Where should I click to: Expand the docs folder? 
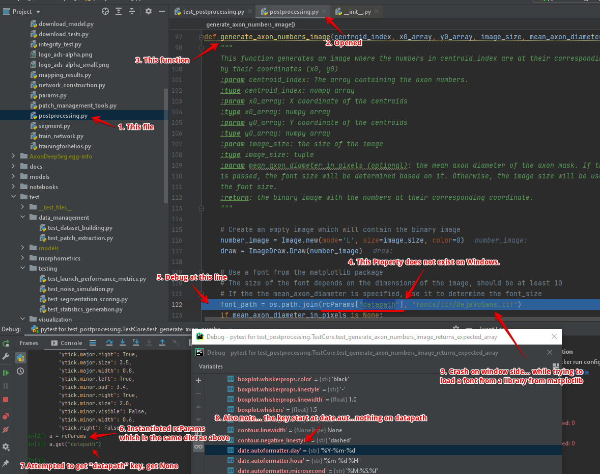(x=13, y=166)
